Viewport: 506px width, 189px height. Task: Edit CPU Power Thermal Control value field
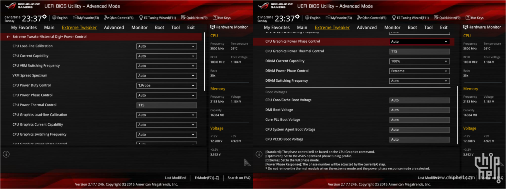click(x=166, y=105)
